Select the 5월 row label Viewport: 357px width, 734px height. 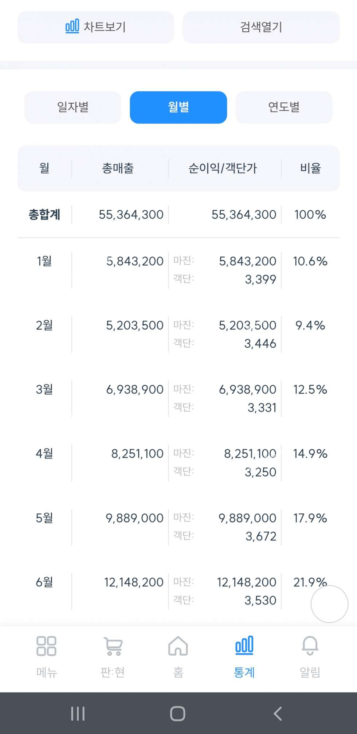44,518
